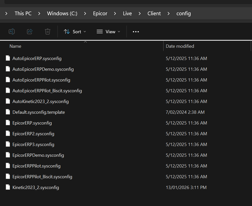Go to the Live folder breadcrumb
Screen dimensions: 252x206
pyautogui.click(x=127, y=13)
